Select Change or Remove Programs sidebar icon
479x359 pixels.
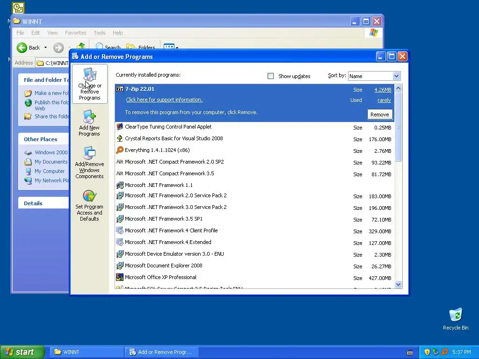tap(89, 84)
